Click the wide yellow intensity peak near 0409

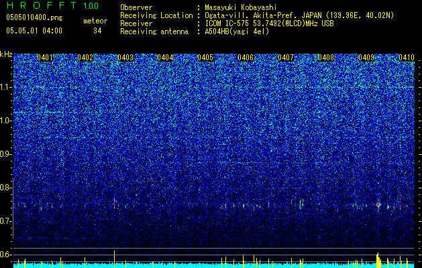pos(378,260)
